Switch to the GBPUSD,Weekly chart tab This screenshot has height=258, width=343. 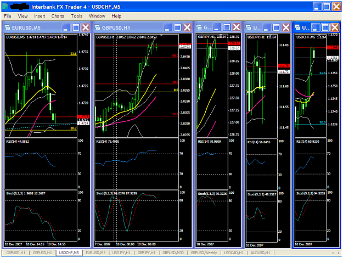pyautogui.click(x=204, y=253)
